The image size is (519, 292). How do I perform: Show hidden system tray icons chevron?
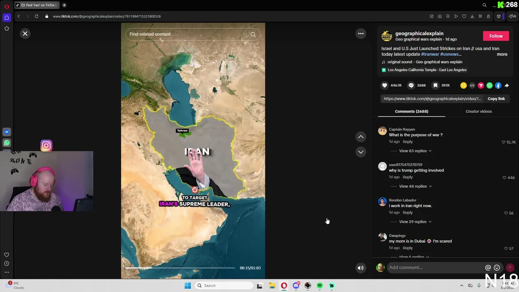pos(461,286)
